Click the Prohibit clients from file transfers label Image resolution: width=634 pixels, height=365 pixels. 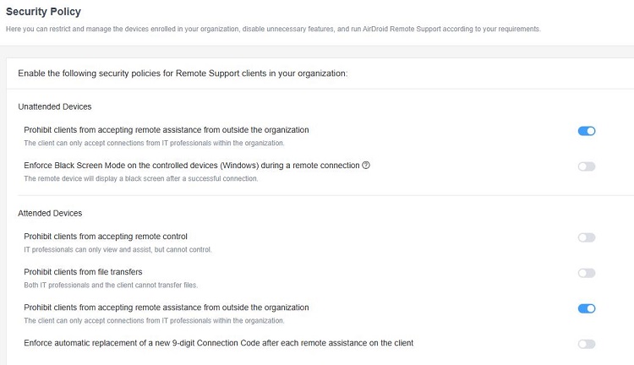pyautogui.click(x=83, y=271)
